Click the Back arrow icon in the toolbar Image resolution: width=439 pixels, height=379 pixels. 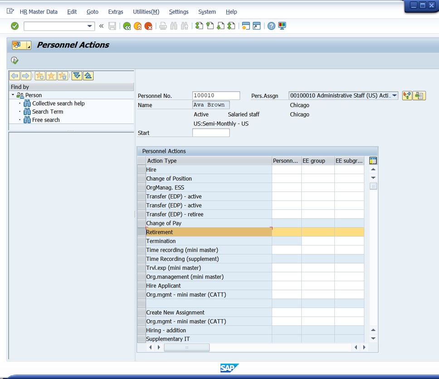[126, 26]
